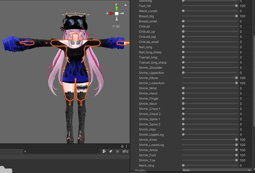This screenshot has height=173, width=255.
Task: Click the Waist_corset value field
Action: click(x=245, y=11)
